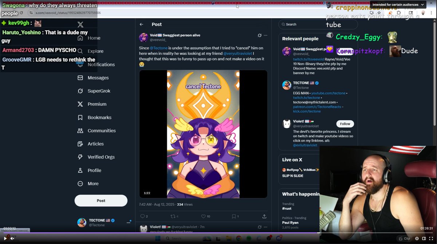Click the player Play button

[x=5, y=239]
